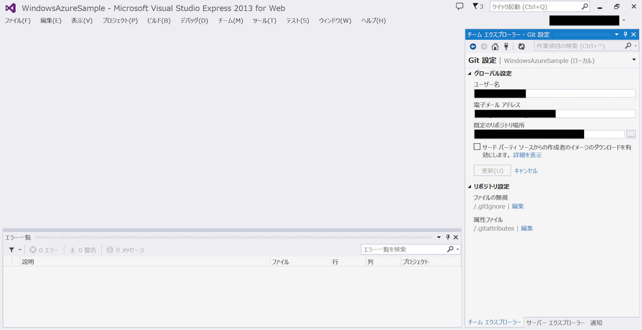The width and height of the screenshot is (642, 330).
Task: Open the feedback speech bubble icon
Action: tap(460, 7)
